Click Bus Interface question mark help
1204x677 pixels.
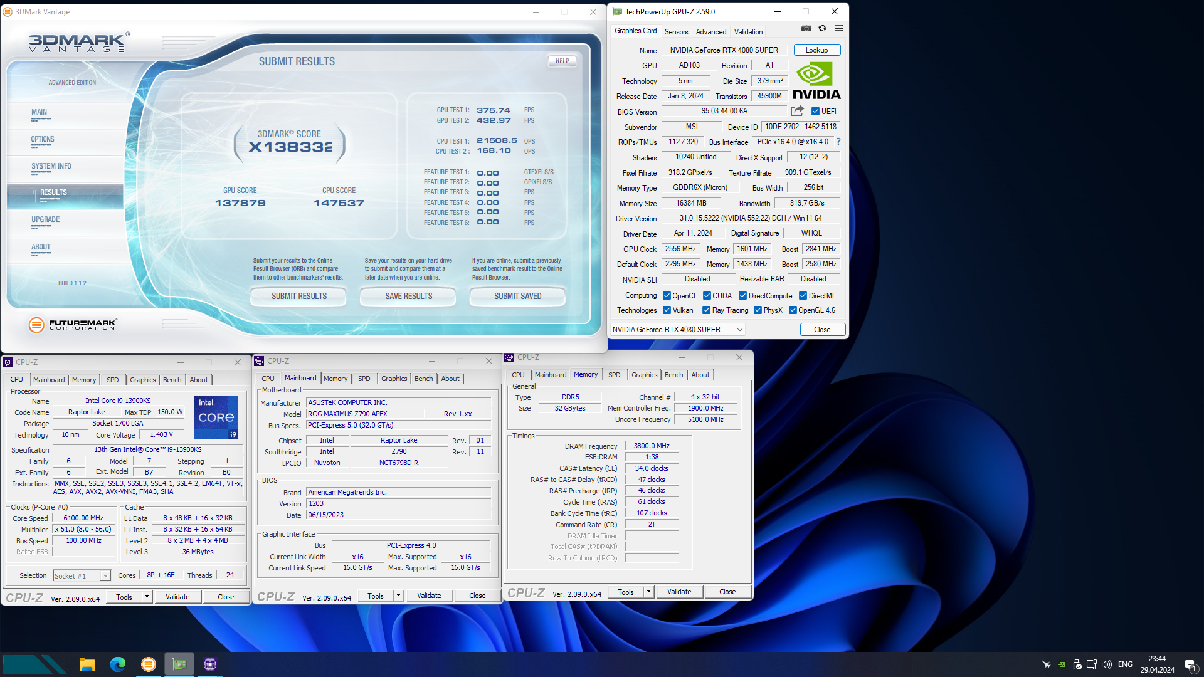point(838,142)
